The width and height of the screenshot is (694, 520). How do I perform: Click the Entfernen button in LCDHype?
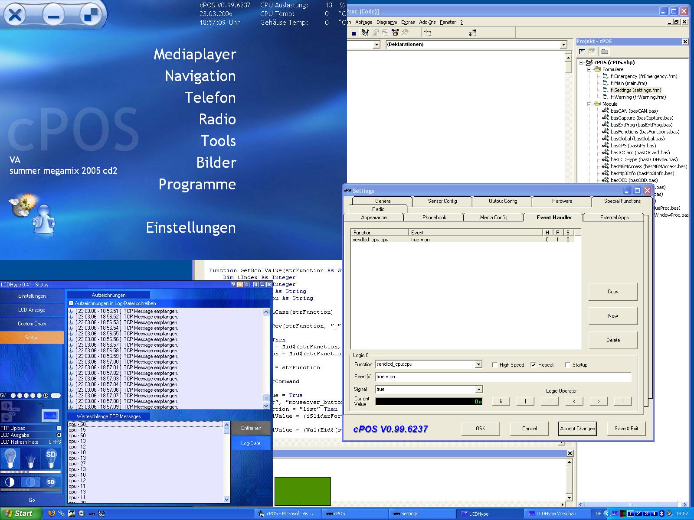coord(251,428)
